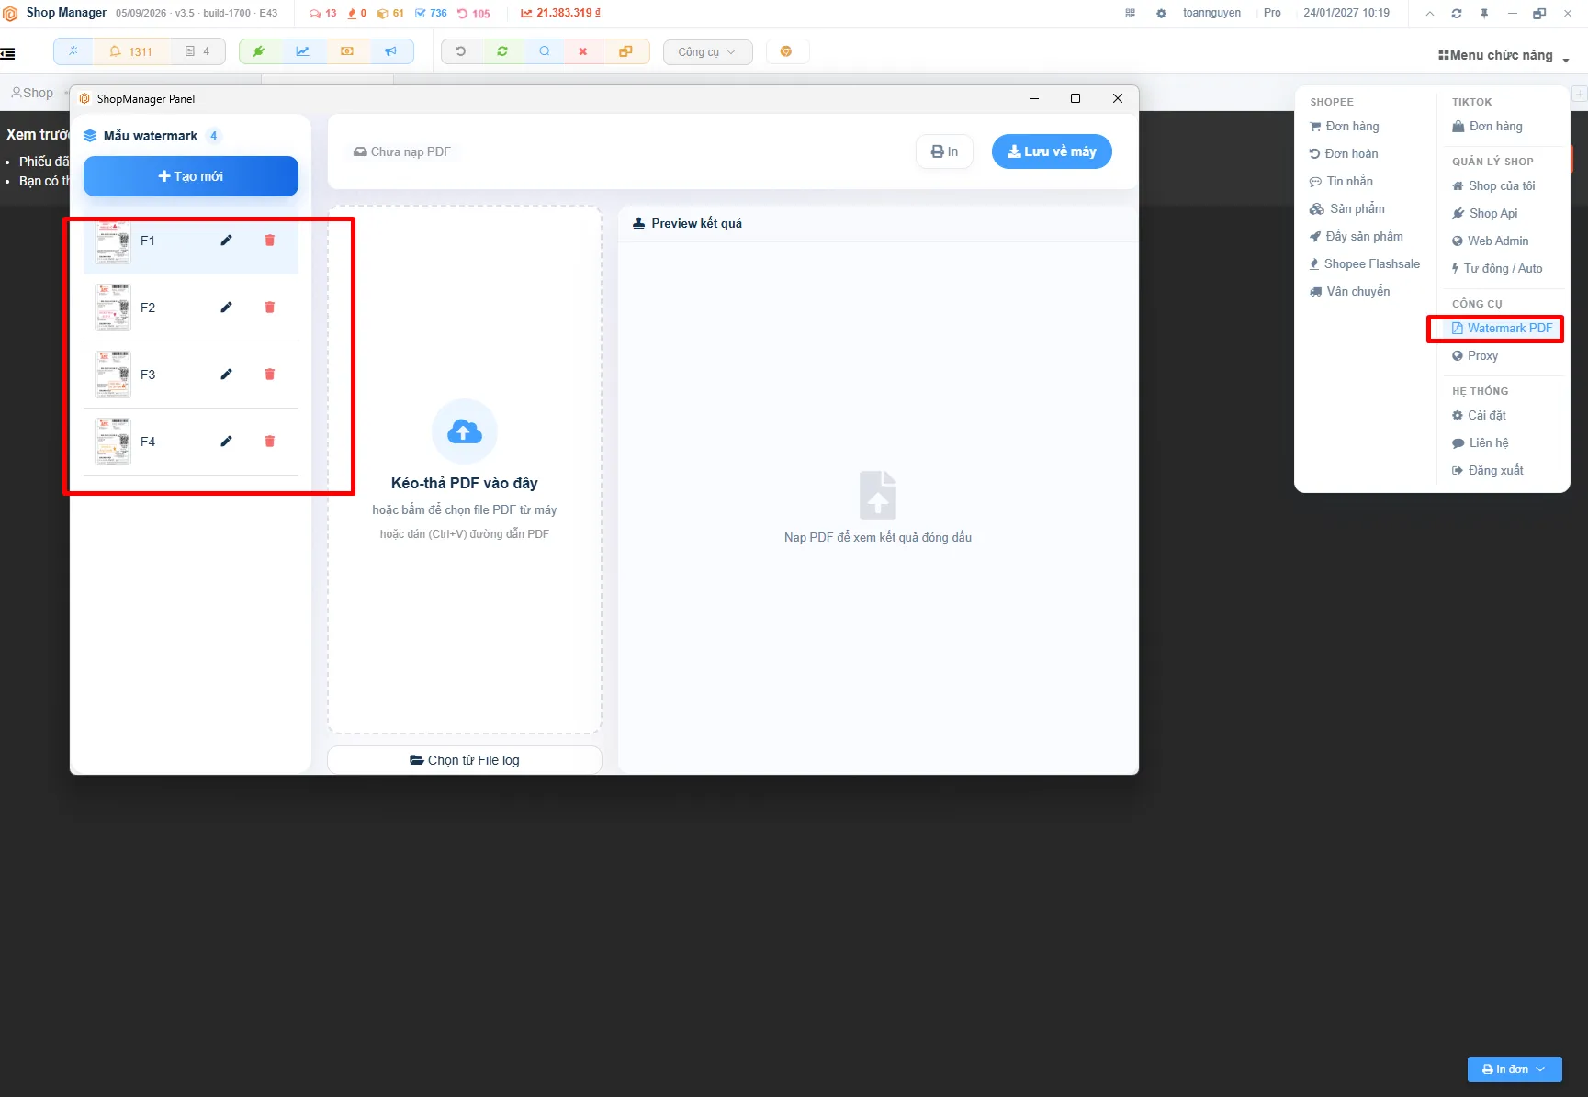Select Watermark PDF menu item
This screenshot has width=1588, height=1097.
point(1502,329)
